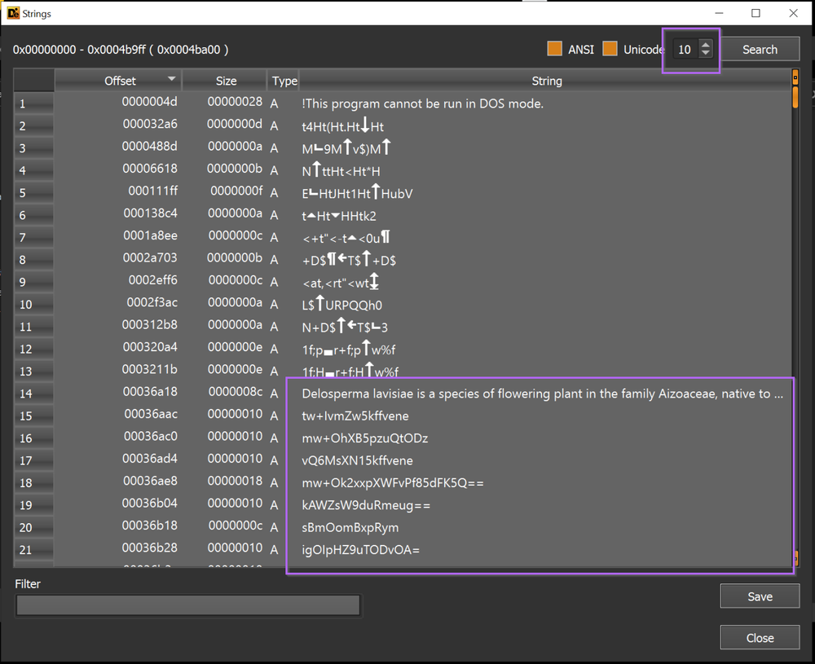Close the Strings window via the Close button
Viewport: 815px width, 664px height.
(760, 637)
